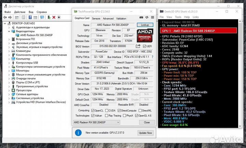Toggle the UEFI checkbox
Screen dimensions: 246x148
click(144, 46)
